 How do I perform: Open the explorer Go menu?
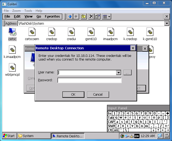(x=39, y=17)
